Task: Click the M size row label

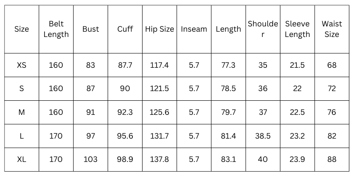Action: coord(22,112)
